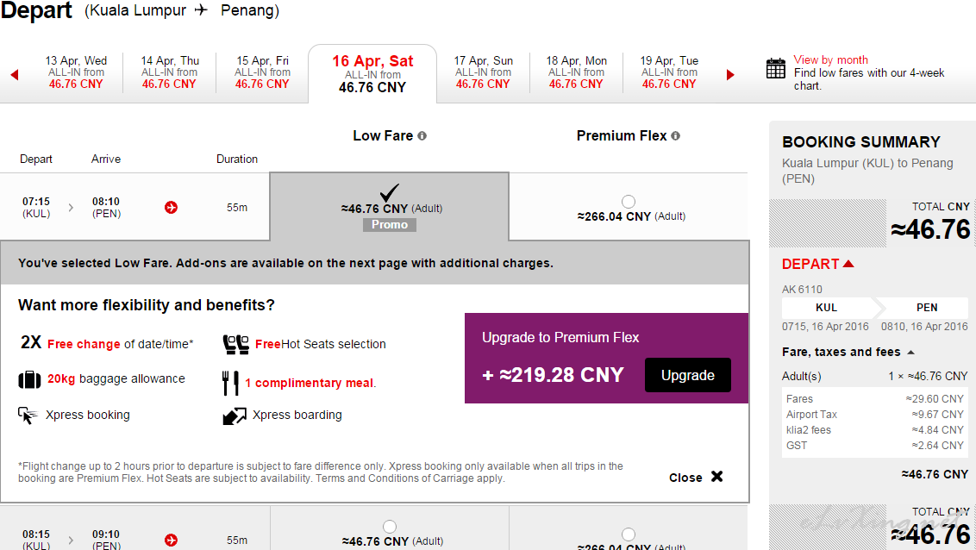Switch to the 17 Apr, Sun date tab

[x=483, y=72]
